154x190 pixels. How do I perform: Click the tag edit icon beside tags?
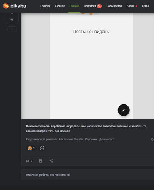(152, 139)
